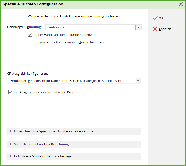Select the Bruttopreis gemeinsam combo box field
The width and height of the screenshot is (186, 166).
[71, 81]
